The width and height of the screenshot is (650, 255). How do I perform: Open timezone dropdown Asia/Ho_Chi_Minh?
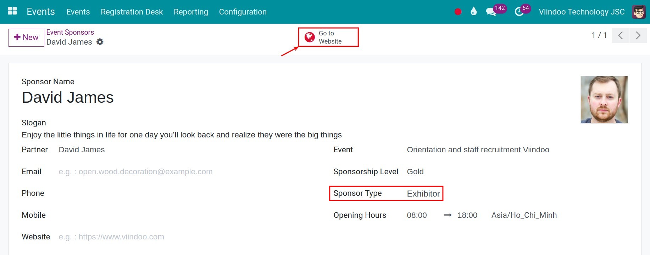(524, 215)
